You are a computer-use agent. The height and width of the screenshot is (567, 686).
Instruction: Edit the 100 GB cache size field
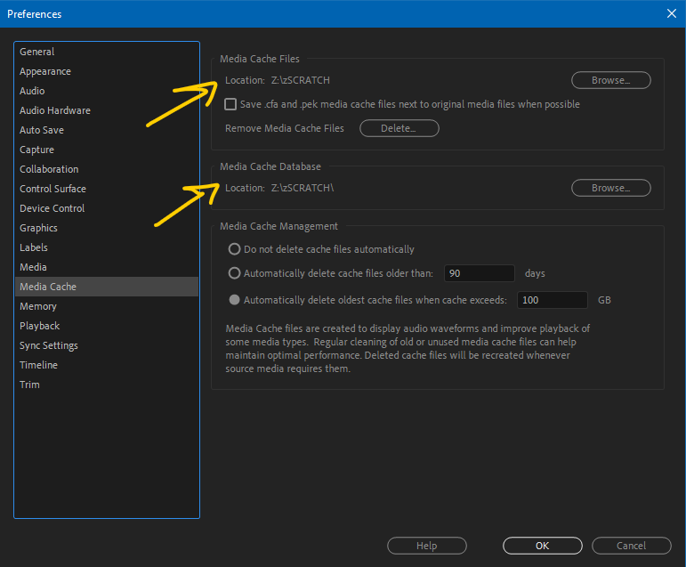pos(552,300)
